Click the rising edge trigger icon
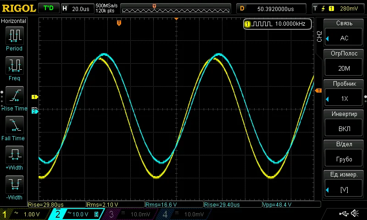The height and width of the screenshot is (220, 367). tap(323, 9)
